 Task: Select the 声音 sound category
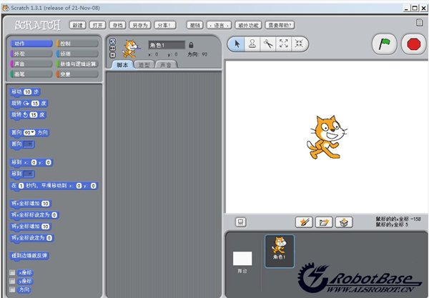tap(31, 64)
